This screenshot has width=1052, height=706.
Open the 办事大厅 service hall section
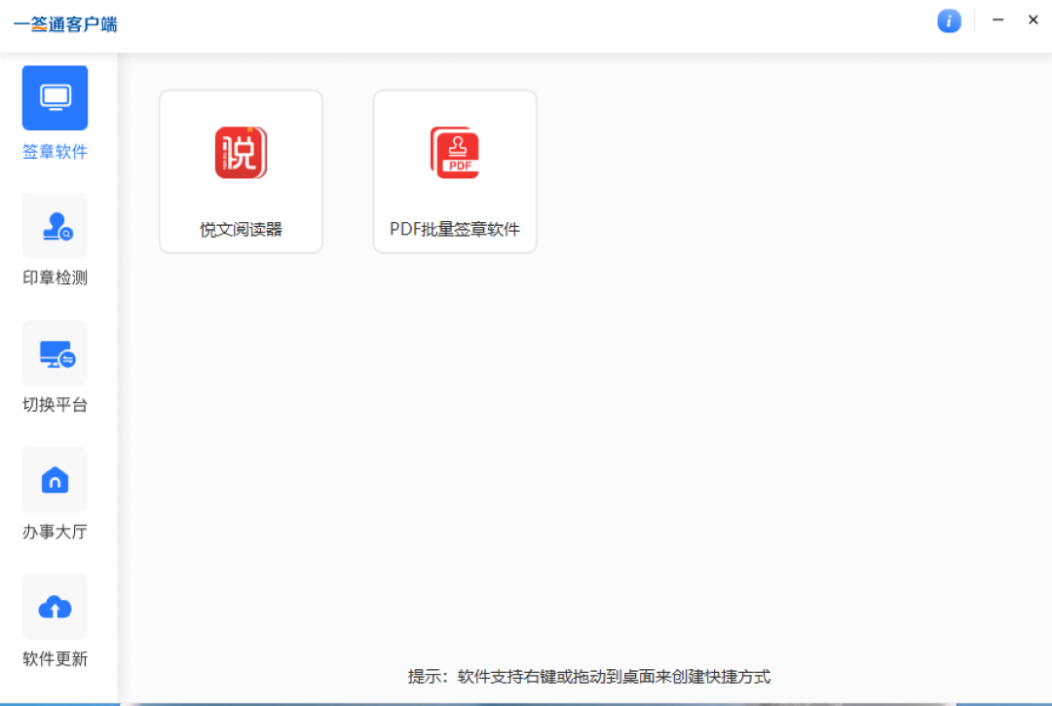55,479
